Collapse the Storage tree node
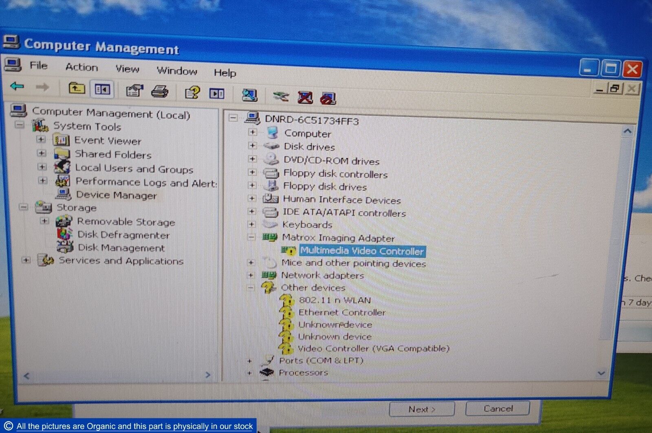652x433 pixels. click(24, 207)
